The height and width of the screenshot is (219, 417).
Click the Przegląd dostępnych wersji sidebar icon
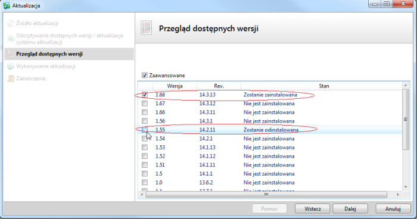pos(10,54)
